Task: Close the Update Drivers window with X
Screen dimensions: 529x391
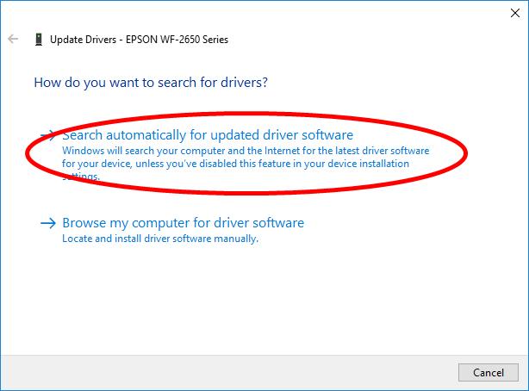Action: 515,13
